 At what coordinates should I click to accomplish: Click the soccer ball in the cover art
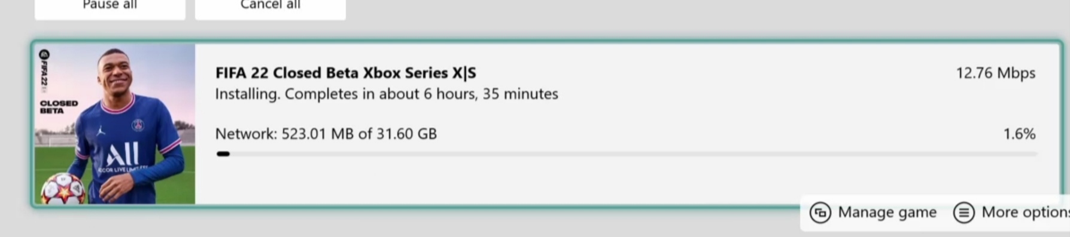pyautogui.click(x=62, y=189)
